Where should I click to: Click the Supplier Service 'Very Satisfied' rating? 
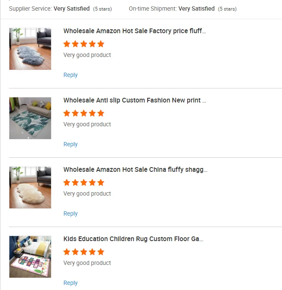pyautogui.click(x=71, y=9)
